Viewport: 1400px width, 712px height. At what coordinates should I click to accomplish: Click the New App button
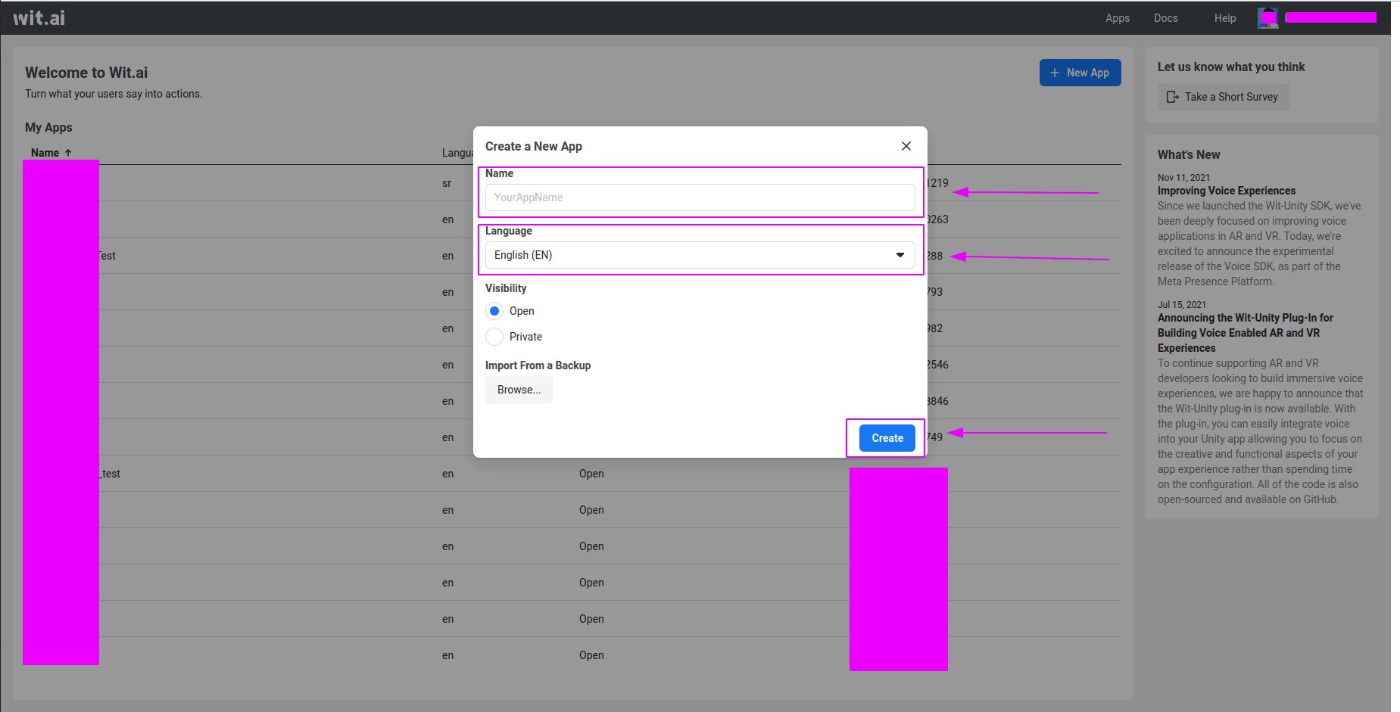tap(1080, 73)
